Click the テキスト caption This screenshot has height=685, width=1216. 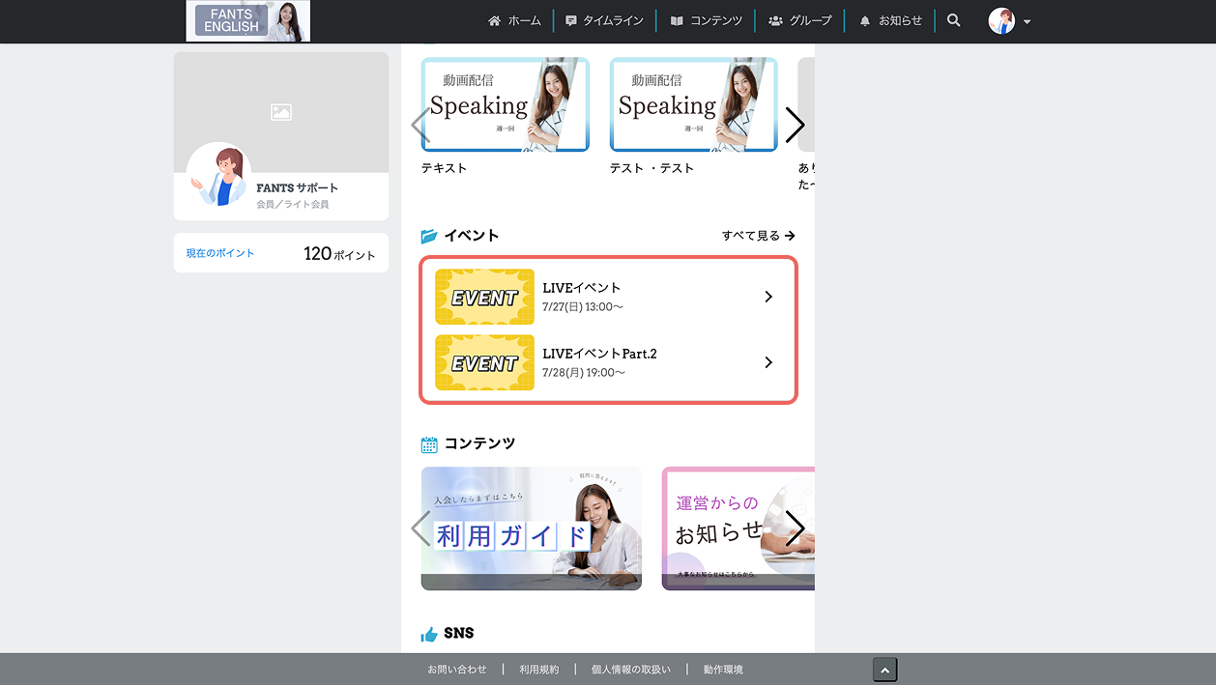click(x=444, y=168)
